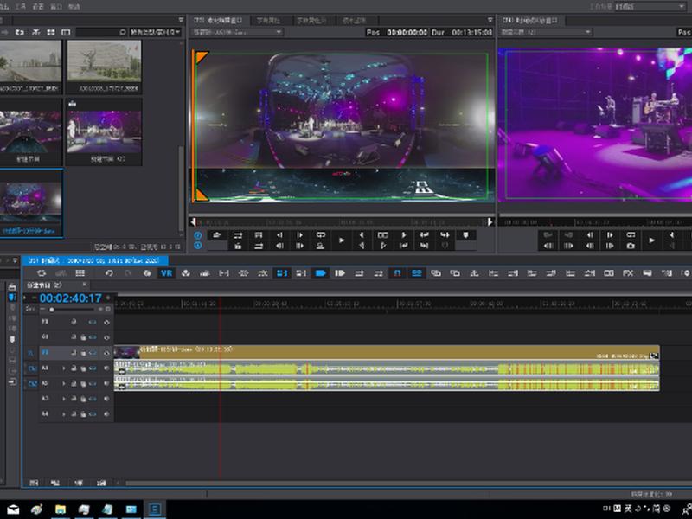This screenshot has width=692, height=519.
Task: Click the snapshot camera icon under right monitor
Action: point(631,246)
